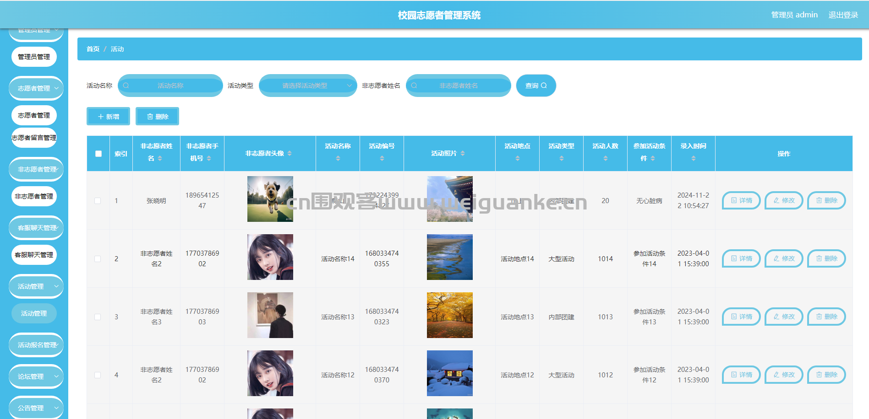Expand the 活动报名管理 sidebar group
This screenshot has width=869, height=419.
coord(36,345)
